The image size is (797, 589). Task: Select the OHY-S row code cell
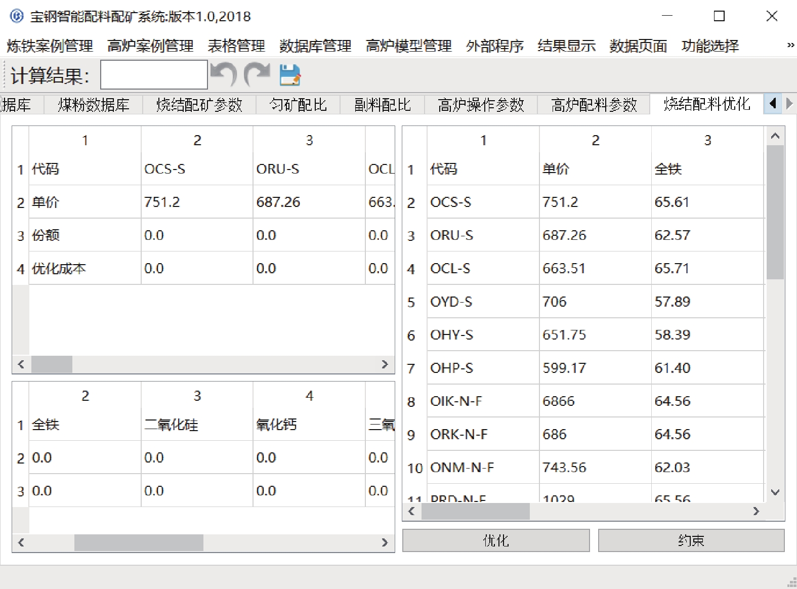[483, 334]
